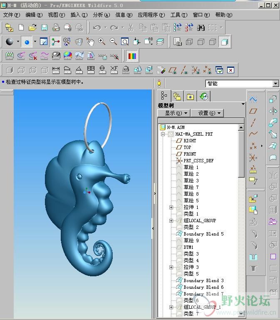Click the red X close-window toolbar icon

point(230,70)
